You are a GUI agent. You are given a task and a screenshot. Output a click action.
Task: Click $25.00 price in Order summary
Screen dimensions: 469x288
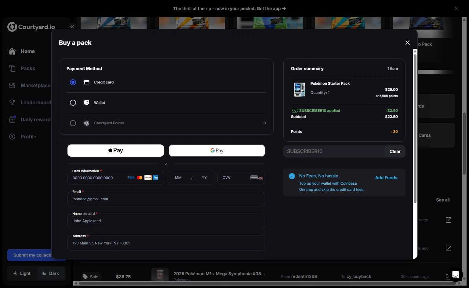(x=391, y=90)
